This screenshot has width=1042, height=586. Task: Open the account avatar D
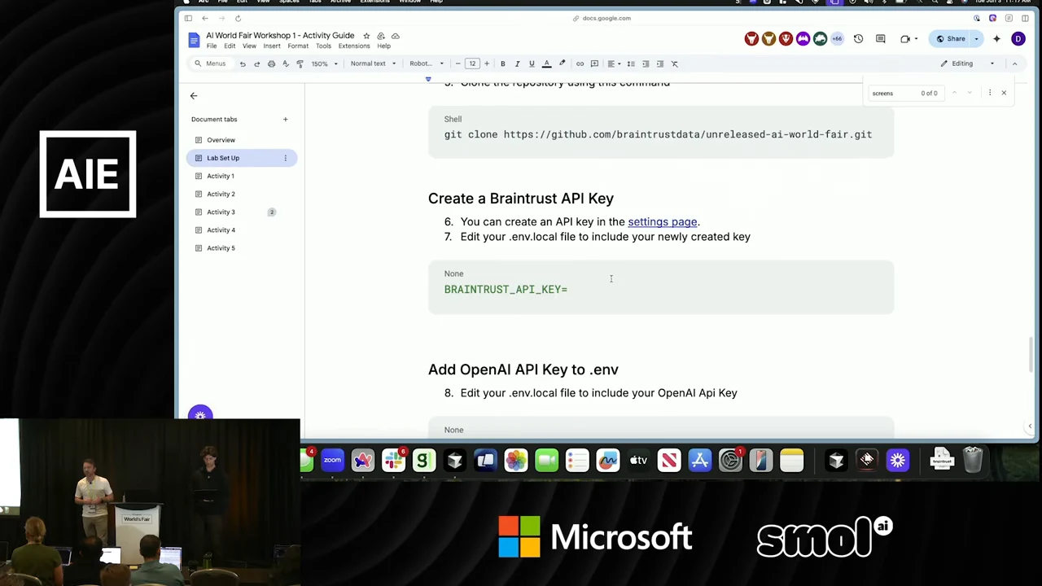[1018, 39]
